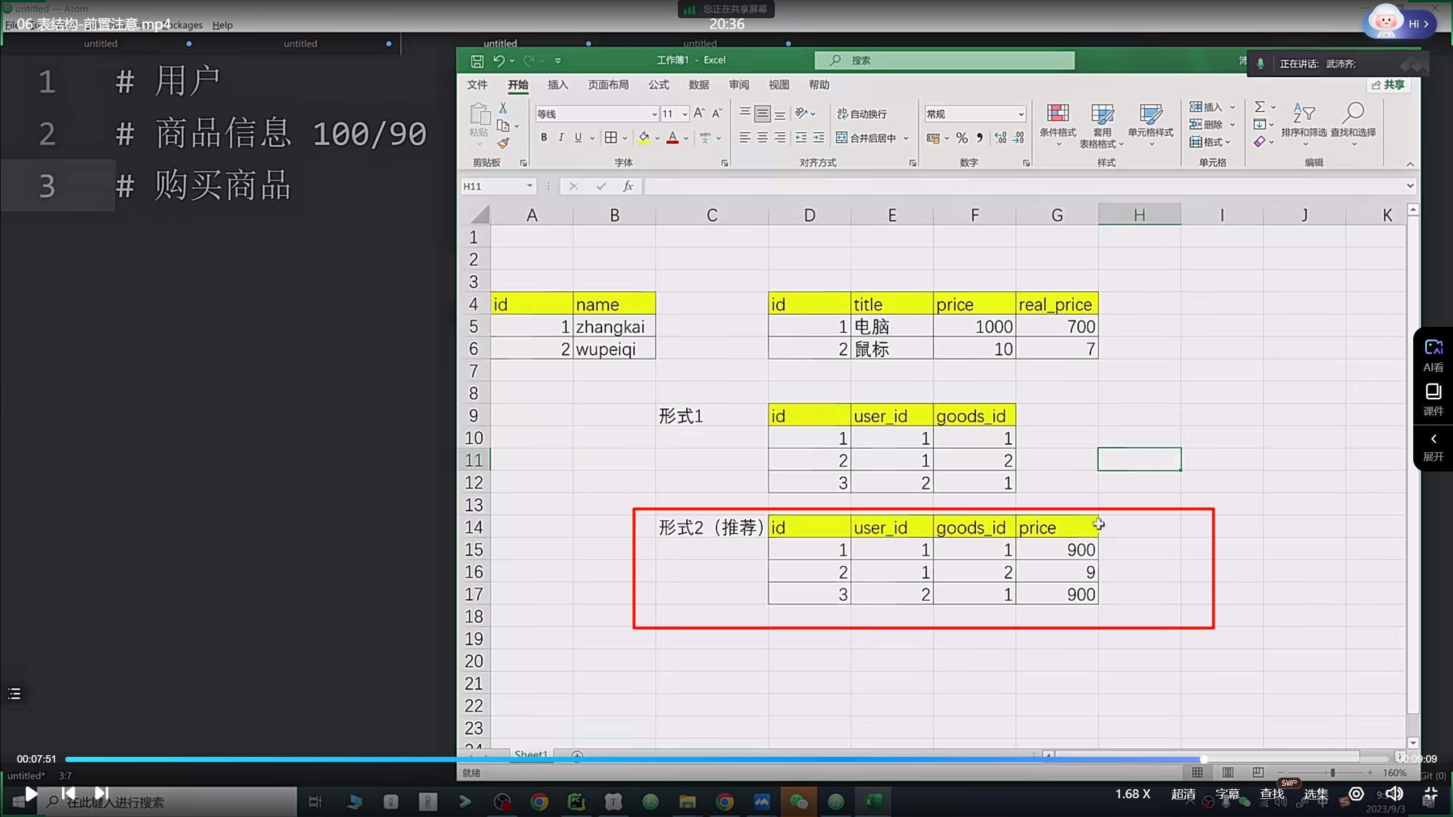
Task: Click the Format Painter brush icon
Action: [503, 144]
